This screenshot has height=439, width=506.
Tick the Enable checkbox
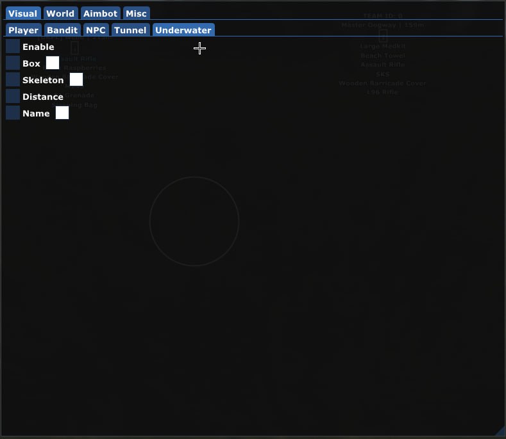point(13,47)
